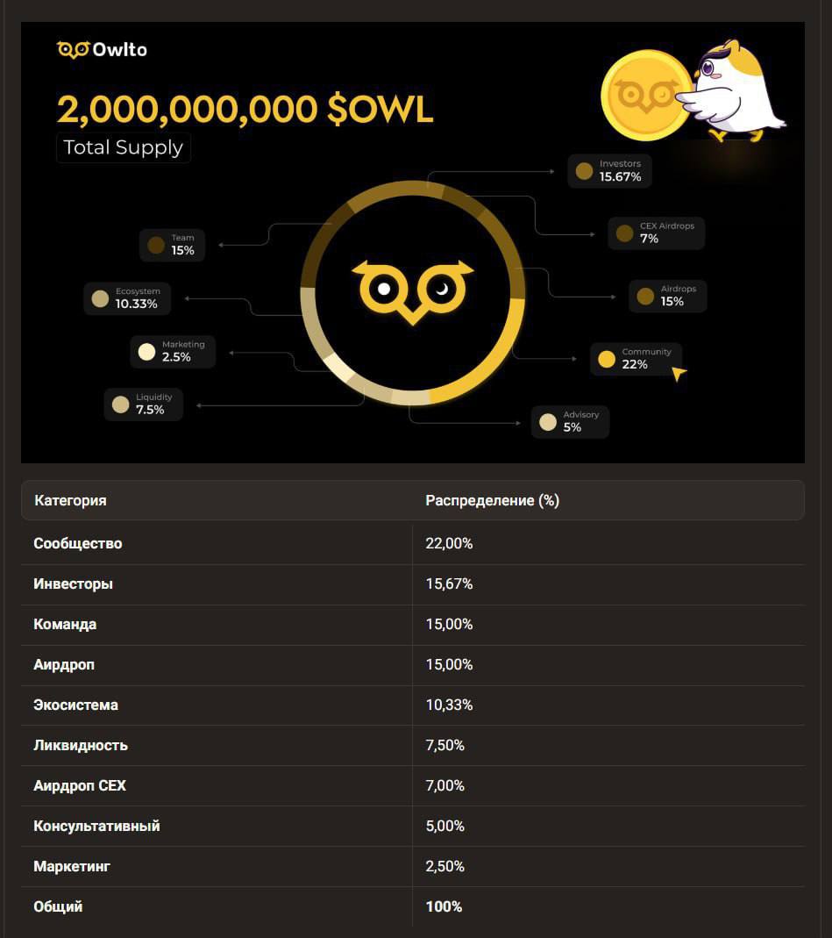Click the Total Supply label box
Image resolution: width=832 pixels, height=938 pixels.
point(124,147)
